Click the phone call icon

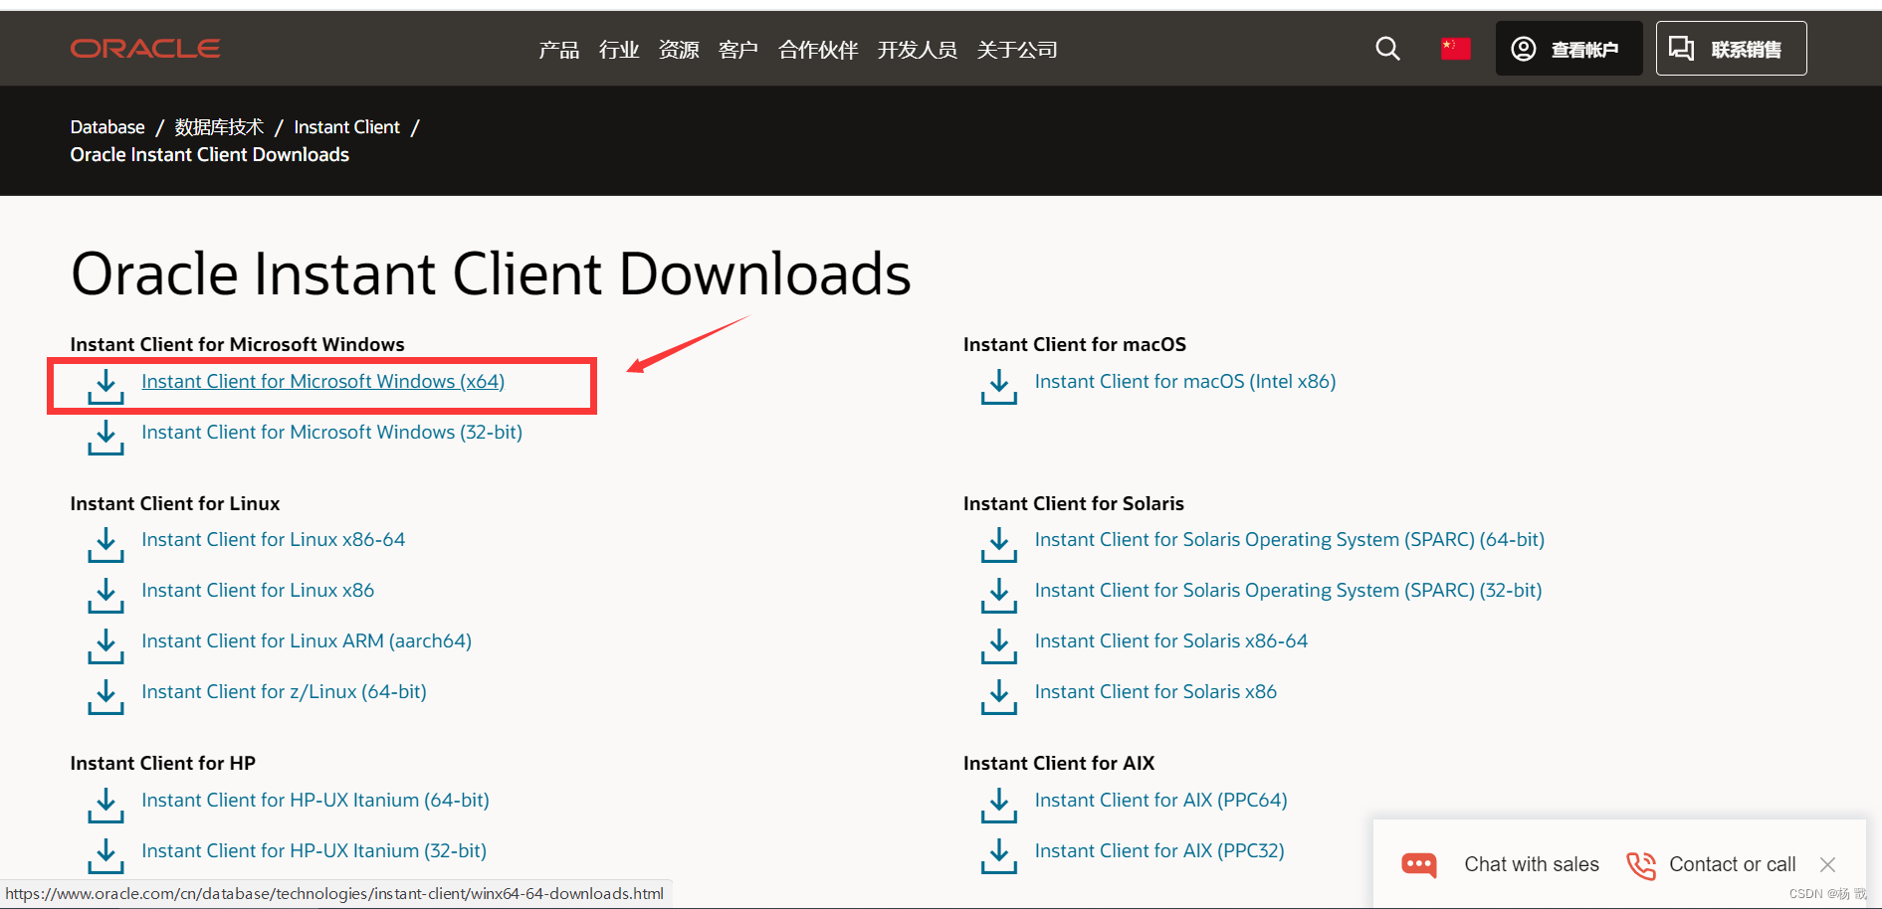(1641, 865)
